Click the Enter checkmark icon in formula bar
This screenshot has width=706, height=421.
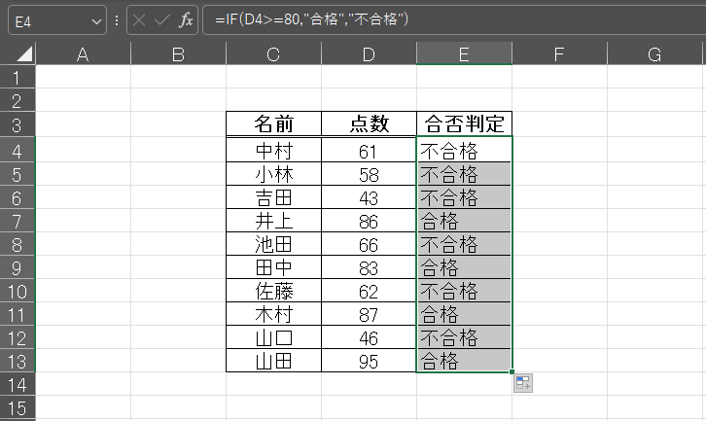pyautogui.click(x=161, y=20)
